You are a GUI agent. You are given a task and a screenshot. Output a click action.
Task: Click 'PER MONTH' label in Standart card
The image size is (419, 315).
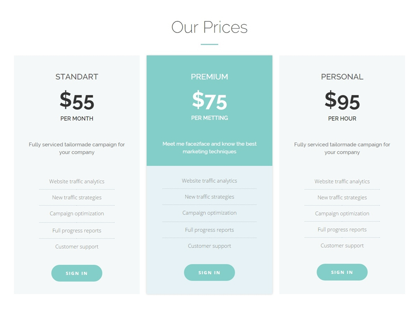pyautogui.click(x=77, y=119)
